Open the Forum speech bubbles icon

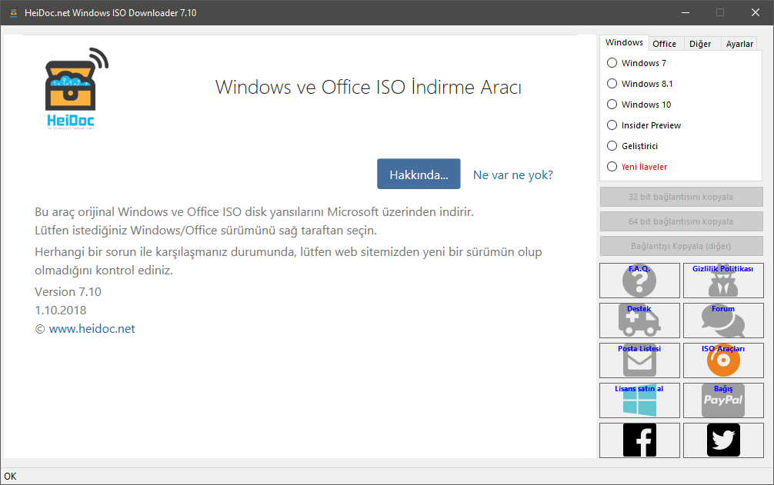723,321
